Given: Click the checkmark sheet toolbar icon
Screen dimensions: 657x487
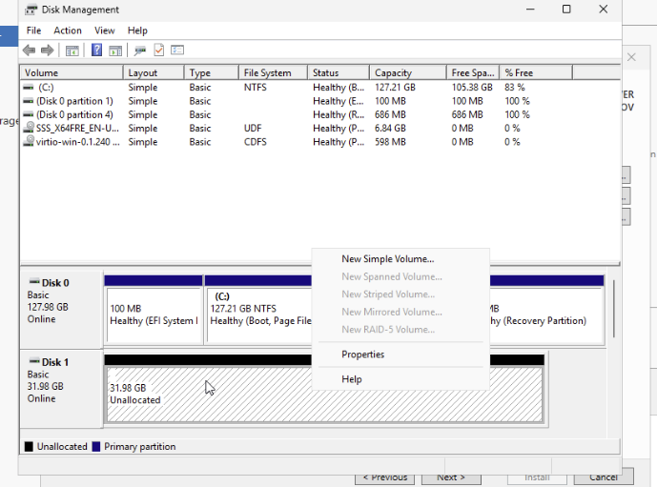Looking at the screenshot, I should (158, 51).
